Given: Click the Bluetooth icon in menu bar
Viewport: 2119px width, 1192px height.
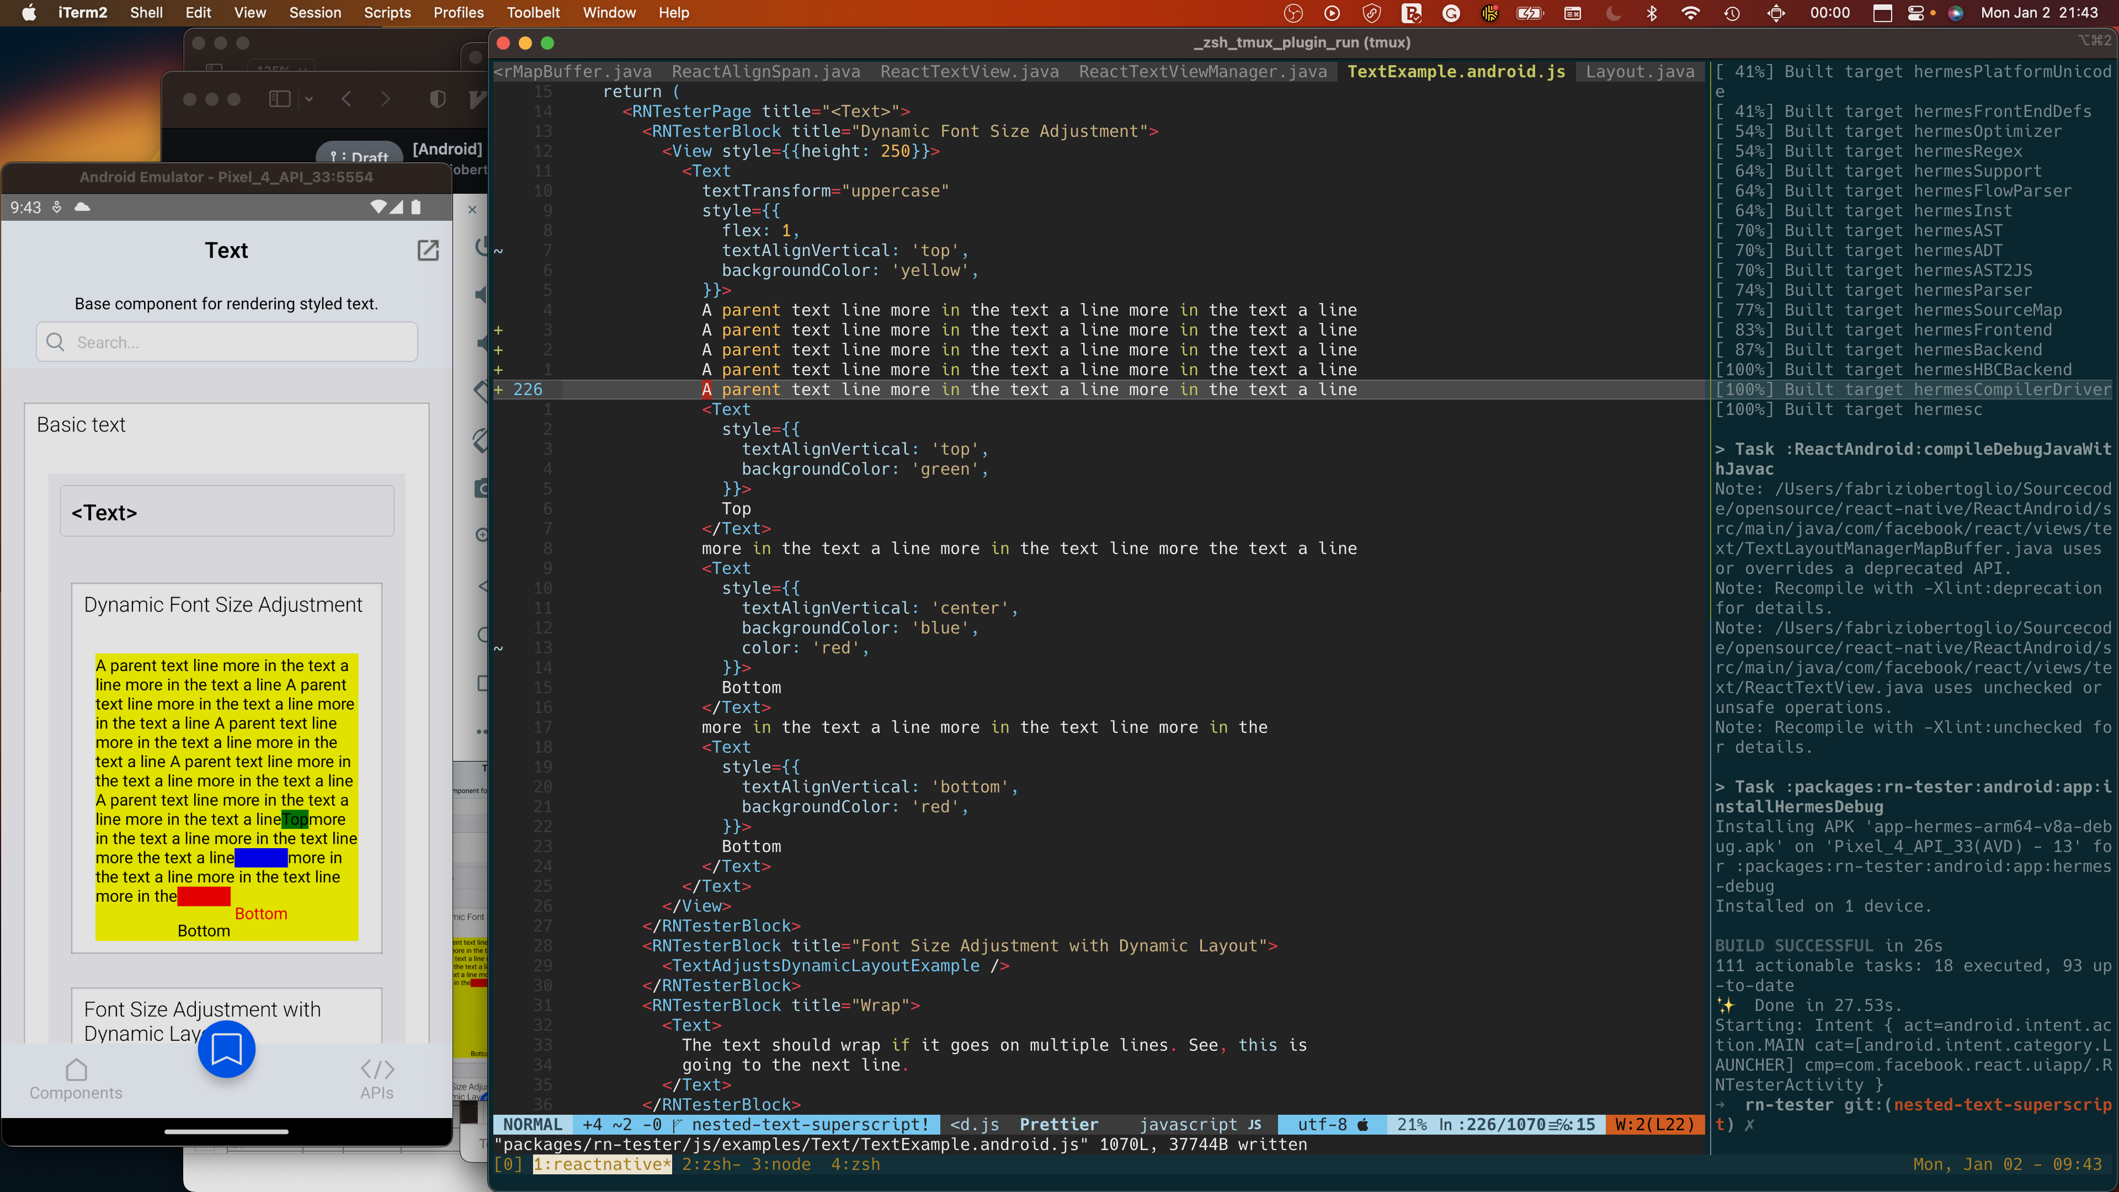Looking at the screenshot, I should pyautogui.click(x=1652, y=12).
